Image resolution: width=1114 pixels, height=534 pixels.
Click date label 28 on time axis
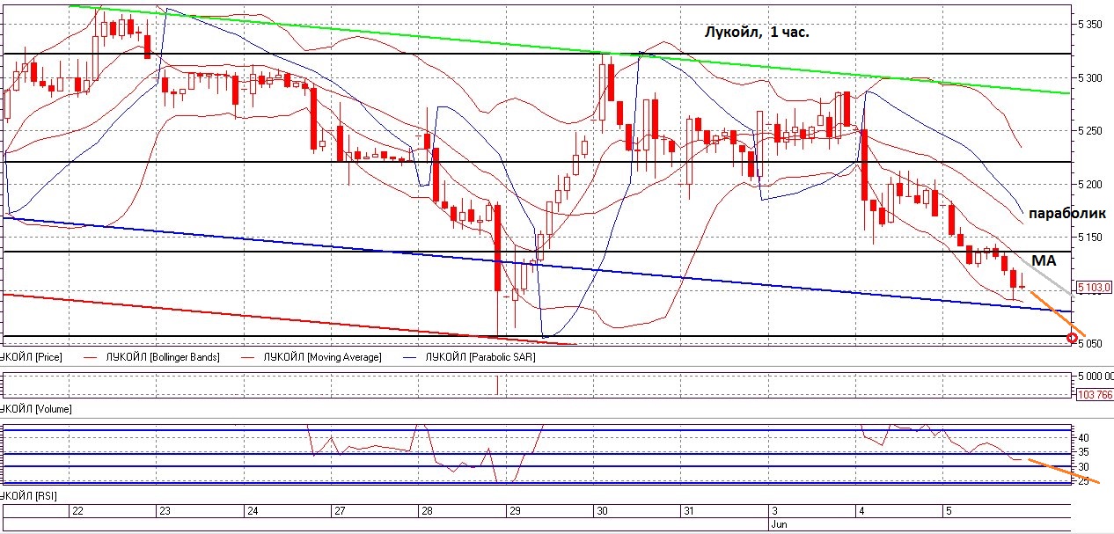[427, 511]
